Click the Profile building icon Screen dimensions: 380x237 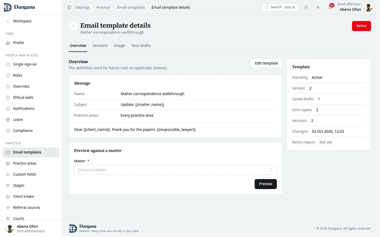pyautogui.click(x=8, y=43)
